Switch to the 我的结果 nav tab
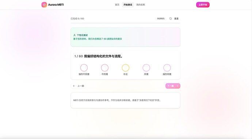This screenshot has width=252, height=139. pyautogui.click(x=141, y=5)
